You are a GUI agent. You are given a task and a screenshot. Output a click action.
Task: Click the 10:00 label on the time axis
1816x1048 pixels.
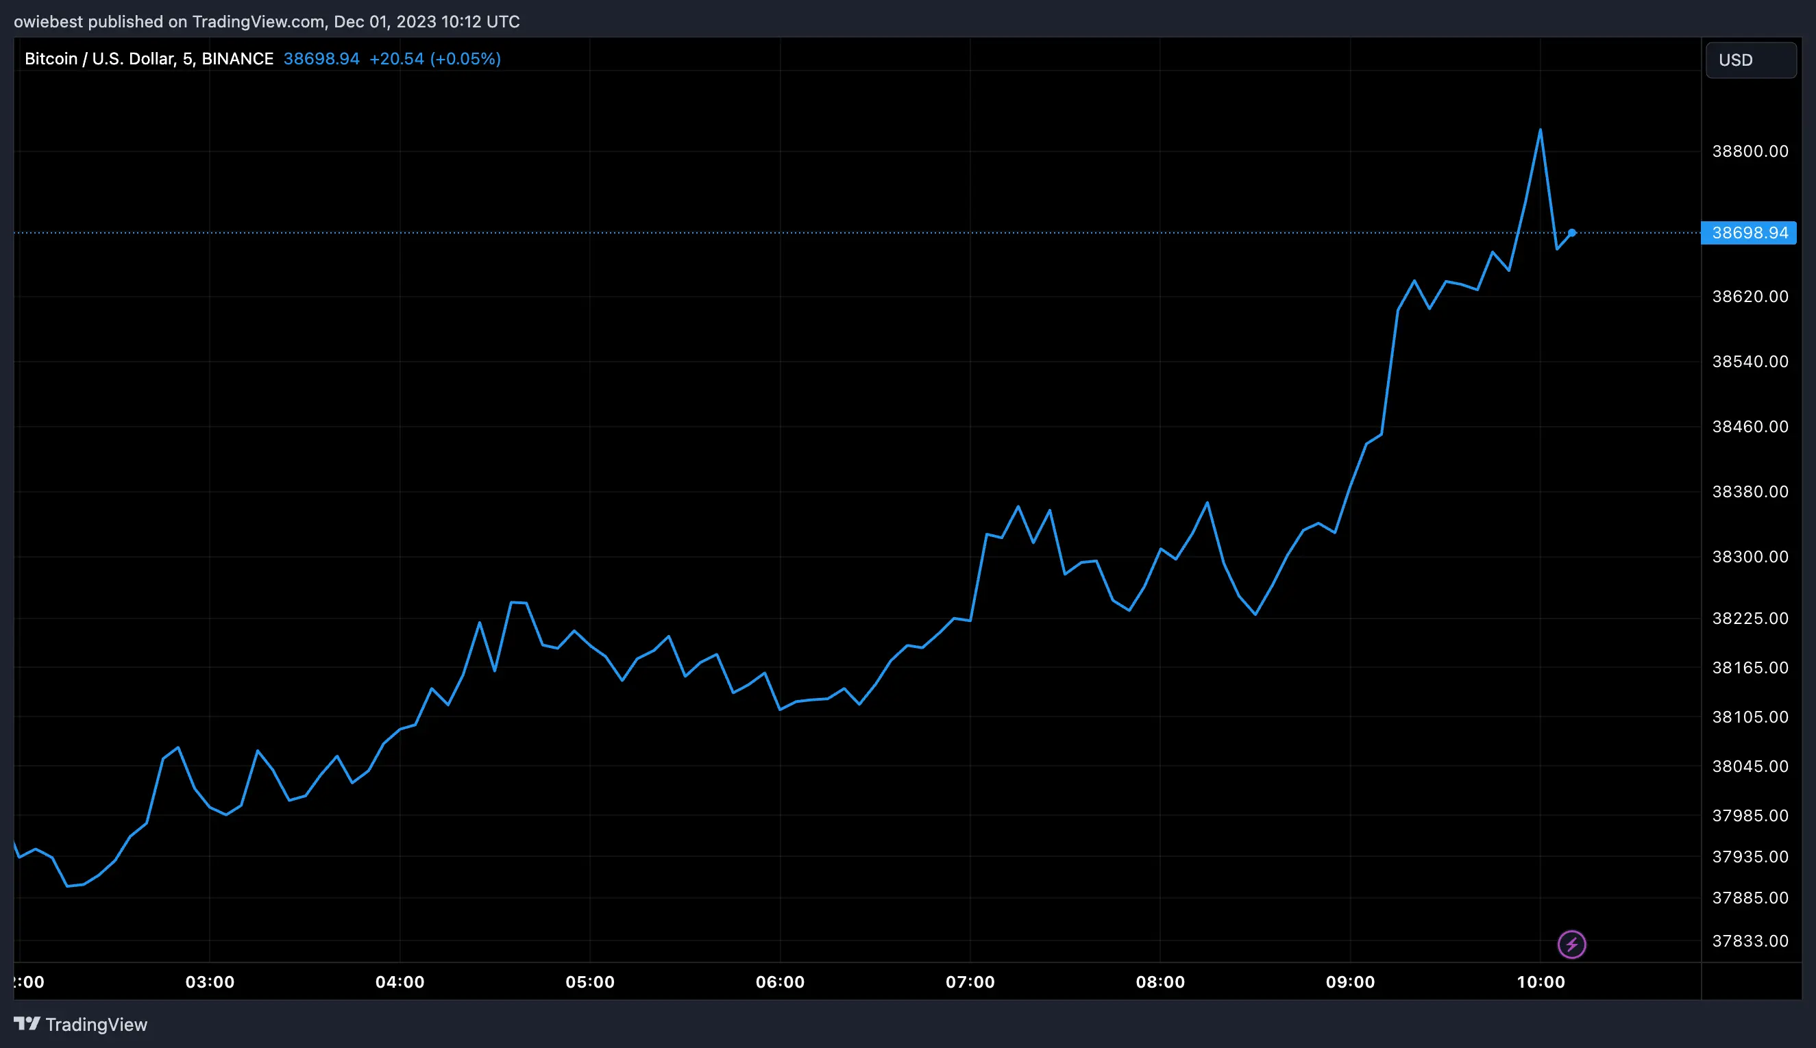1543,981
